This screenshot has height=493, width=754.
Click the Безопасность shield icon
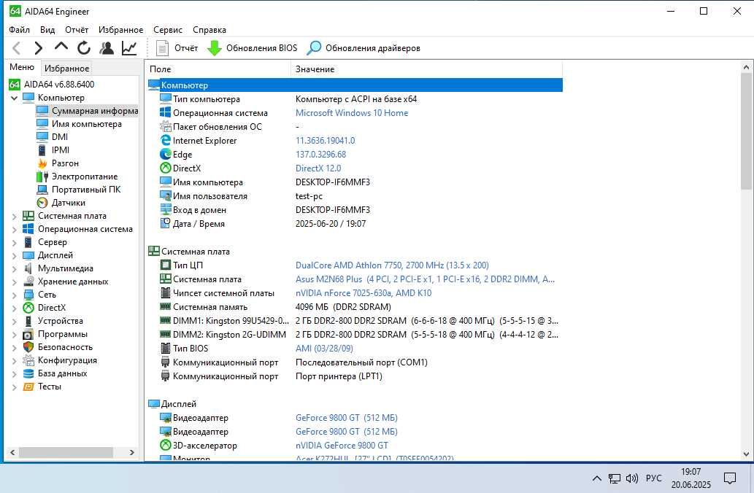[x=28, y=347]
